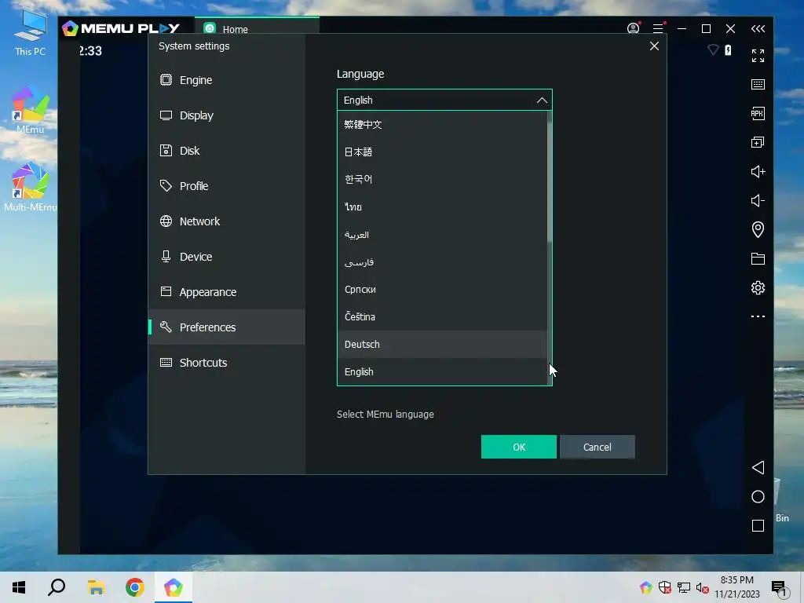Tap the Android Recents square button
The image size is (804, 603).
coord(758,525)
